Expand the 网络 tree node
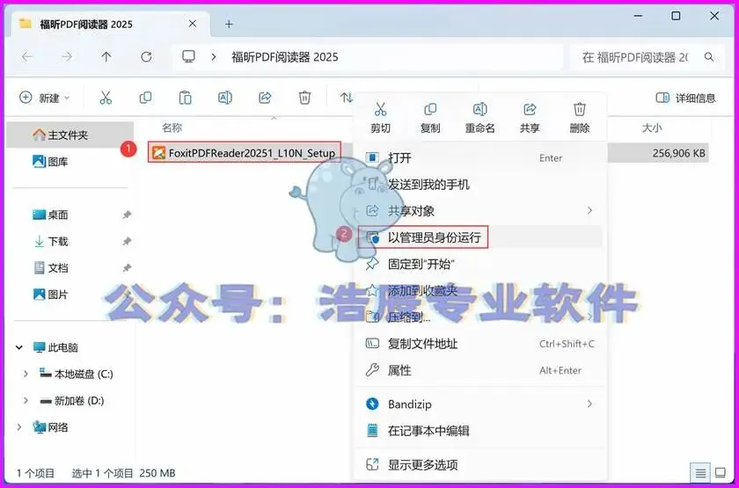 [x=19, y=427]
